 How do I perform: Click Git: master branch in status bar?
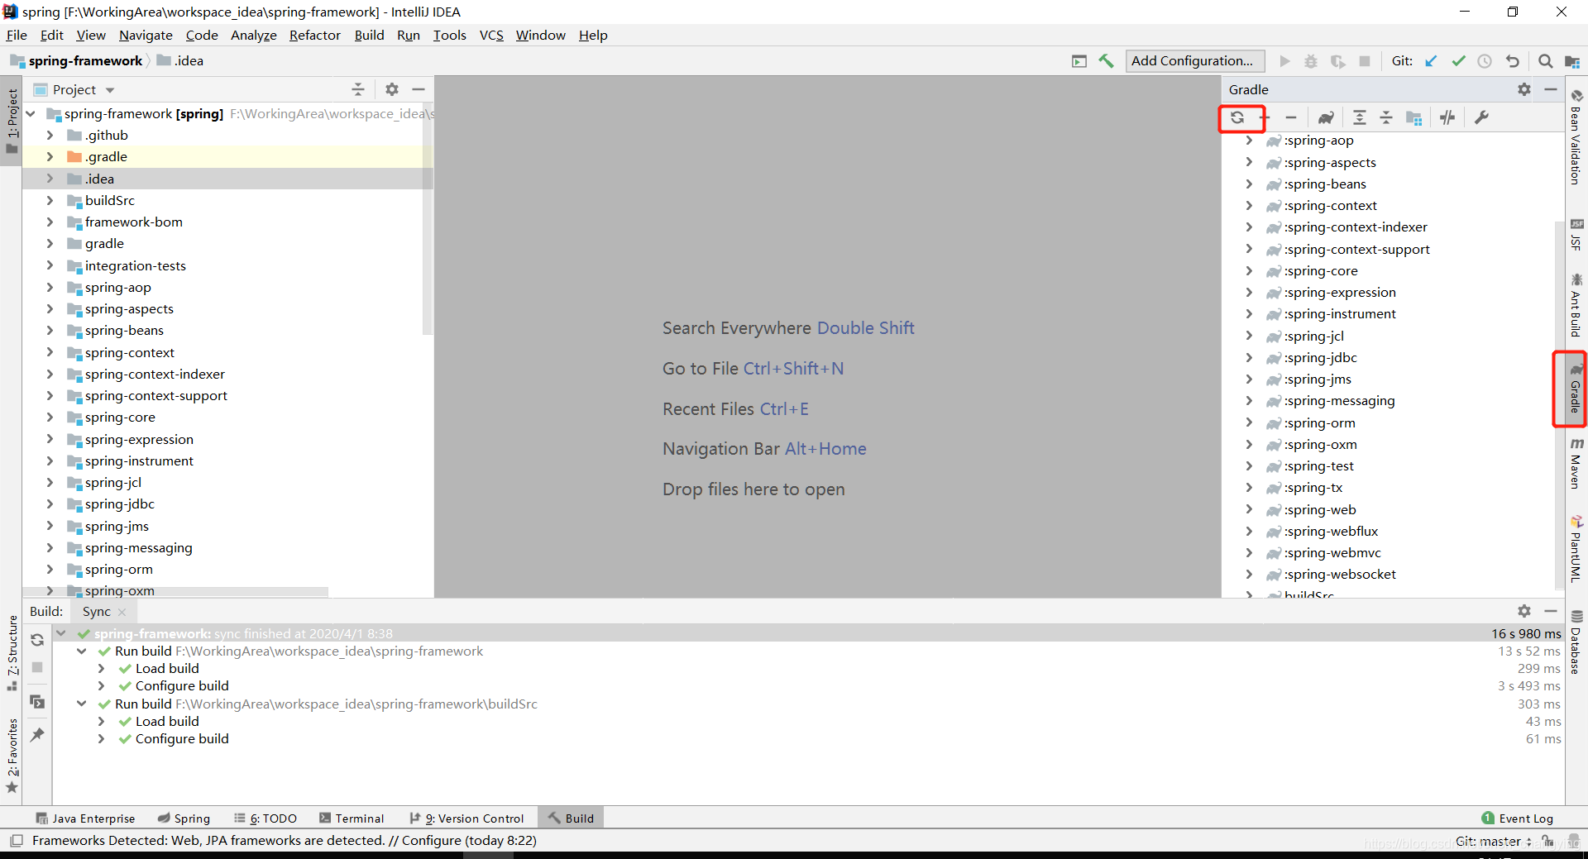coord(1493,841)
